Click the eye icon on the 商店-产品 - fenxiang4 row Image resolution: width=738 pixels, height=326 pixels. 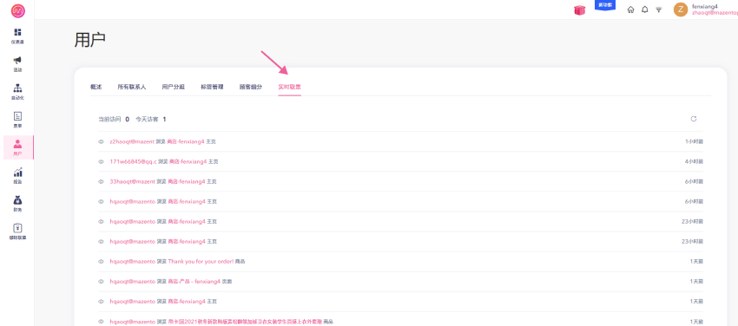[101, 282]
